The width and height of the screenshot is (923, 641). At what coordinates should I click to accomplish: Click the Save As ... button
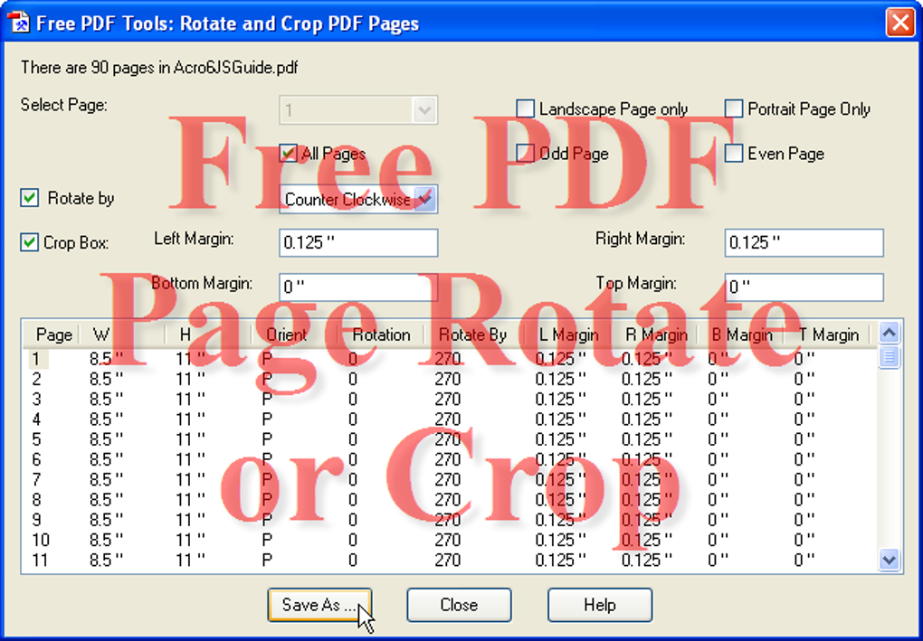coord(319,605)
